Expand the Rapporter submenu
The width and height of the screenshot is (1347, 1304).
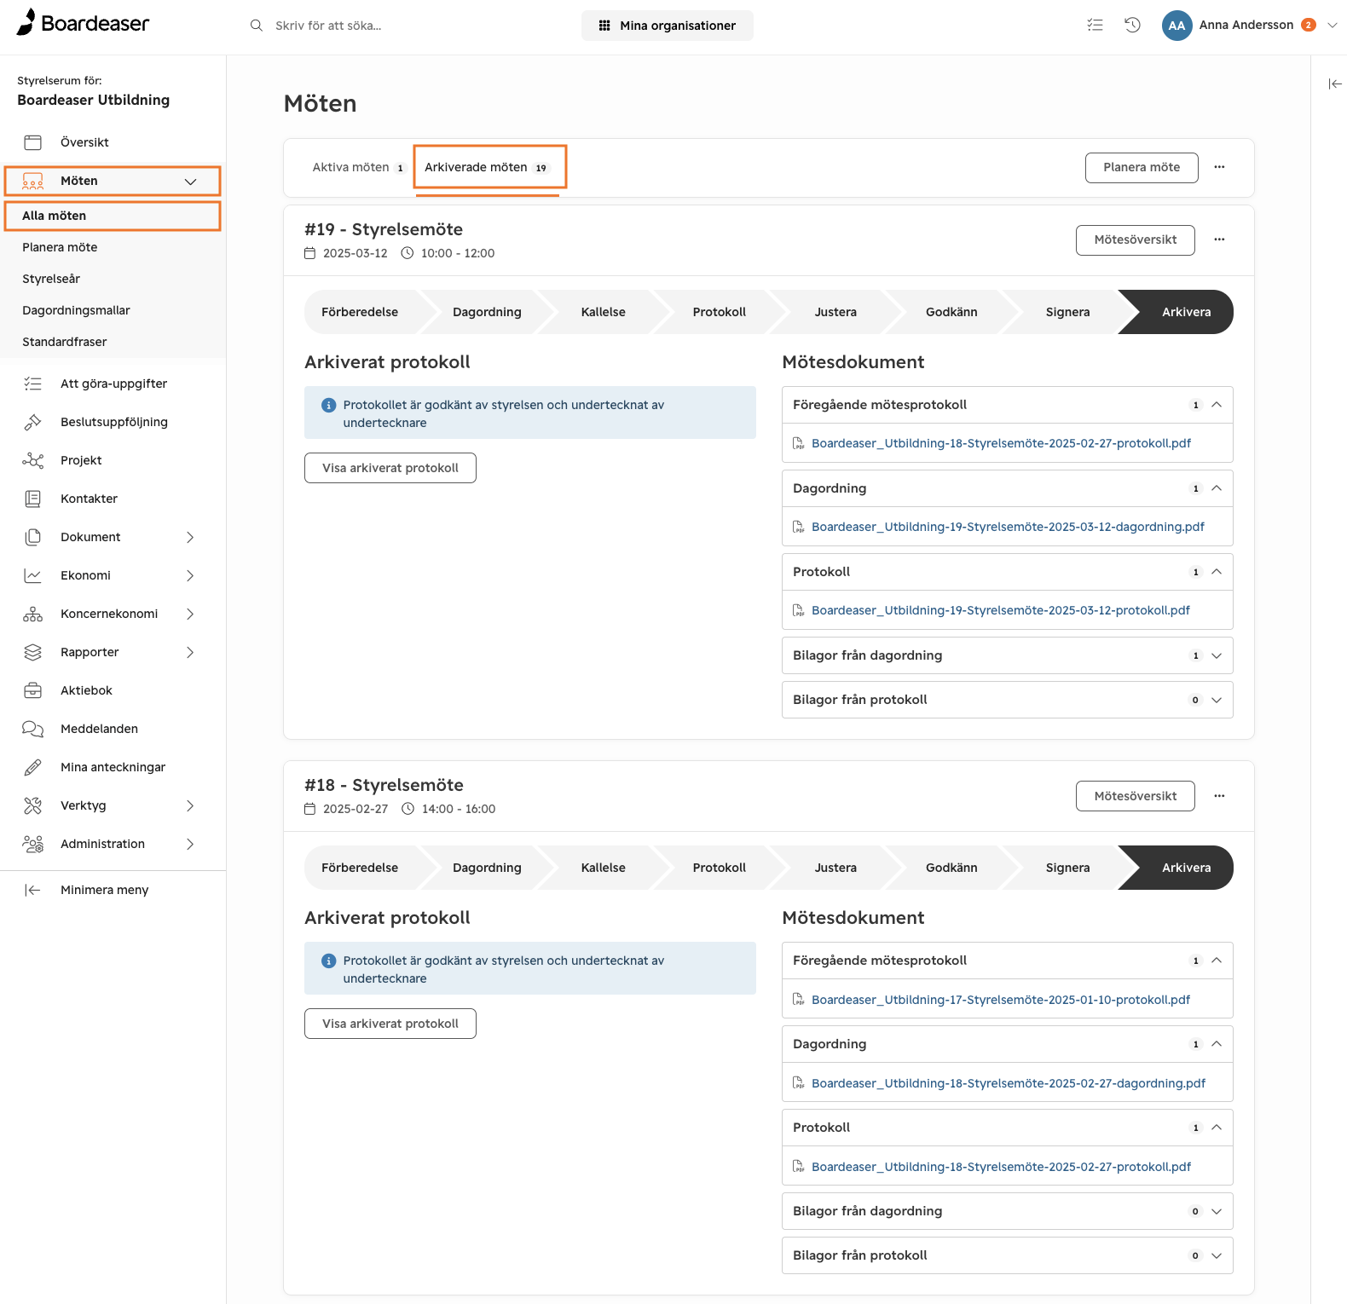coord(190,652)
